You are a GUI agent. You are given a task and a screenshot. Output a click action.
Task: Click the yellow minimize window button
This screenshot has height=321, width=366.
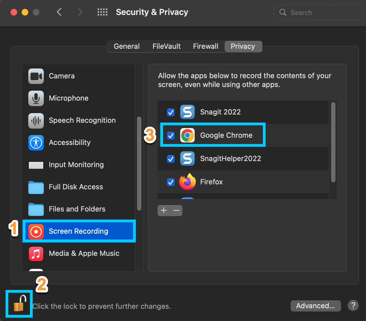25,12
